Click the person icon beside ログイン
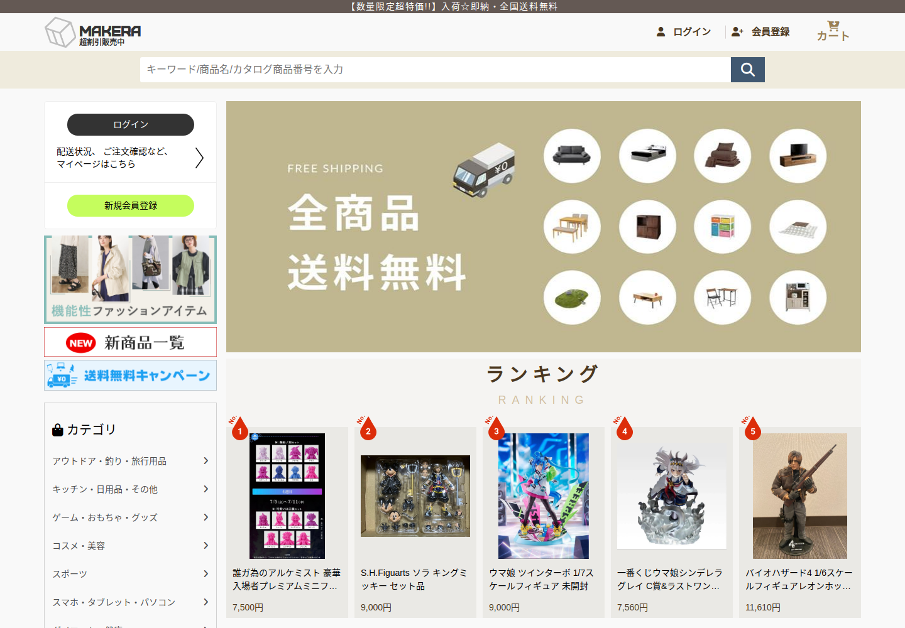This screenshot has height=628, width=905. (661, 31)
